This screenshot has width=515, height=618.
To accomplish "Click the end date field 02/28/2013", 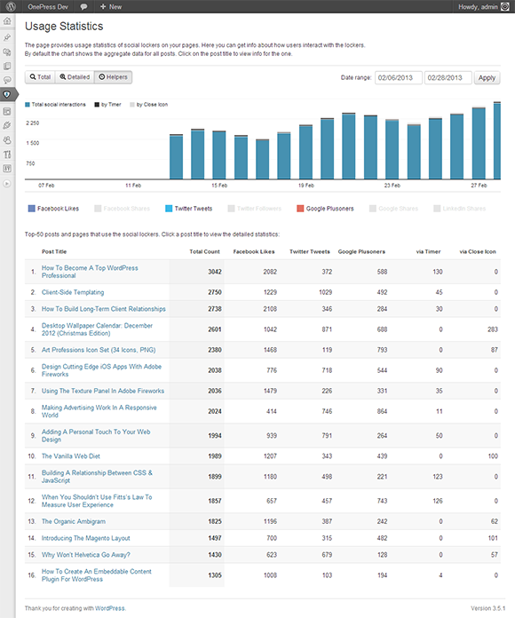I will coord(448,77).
